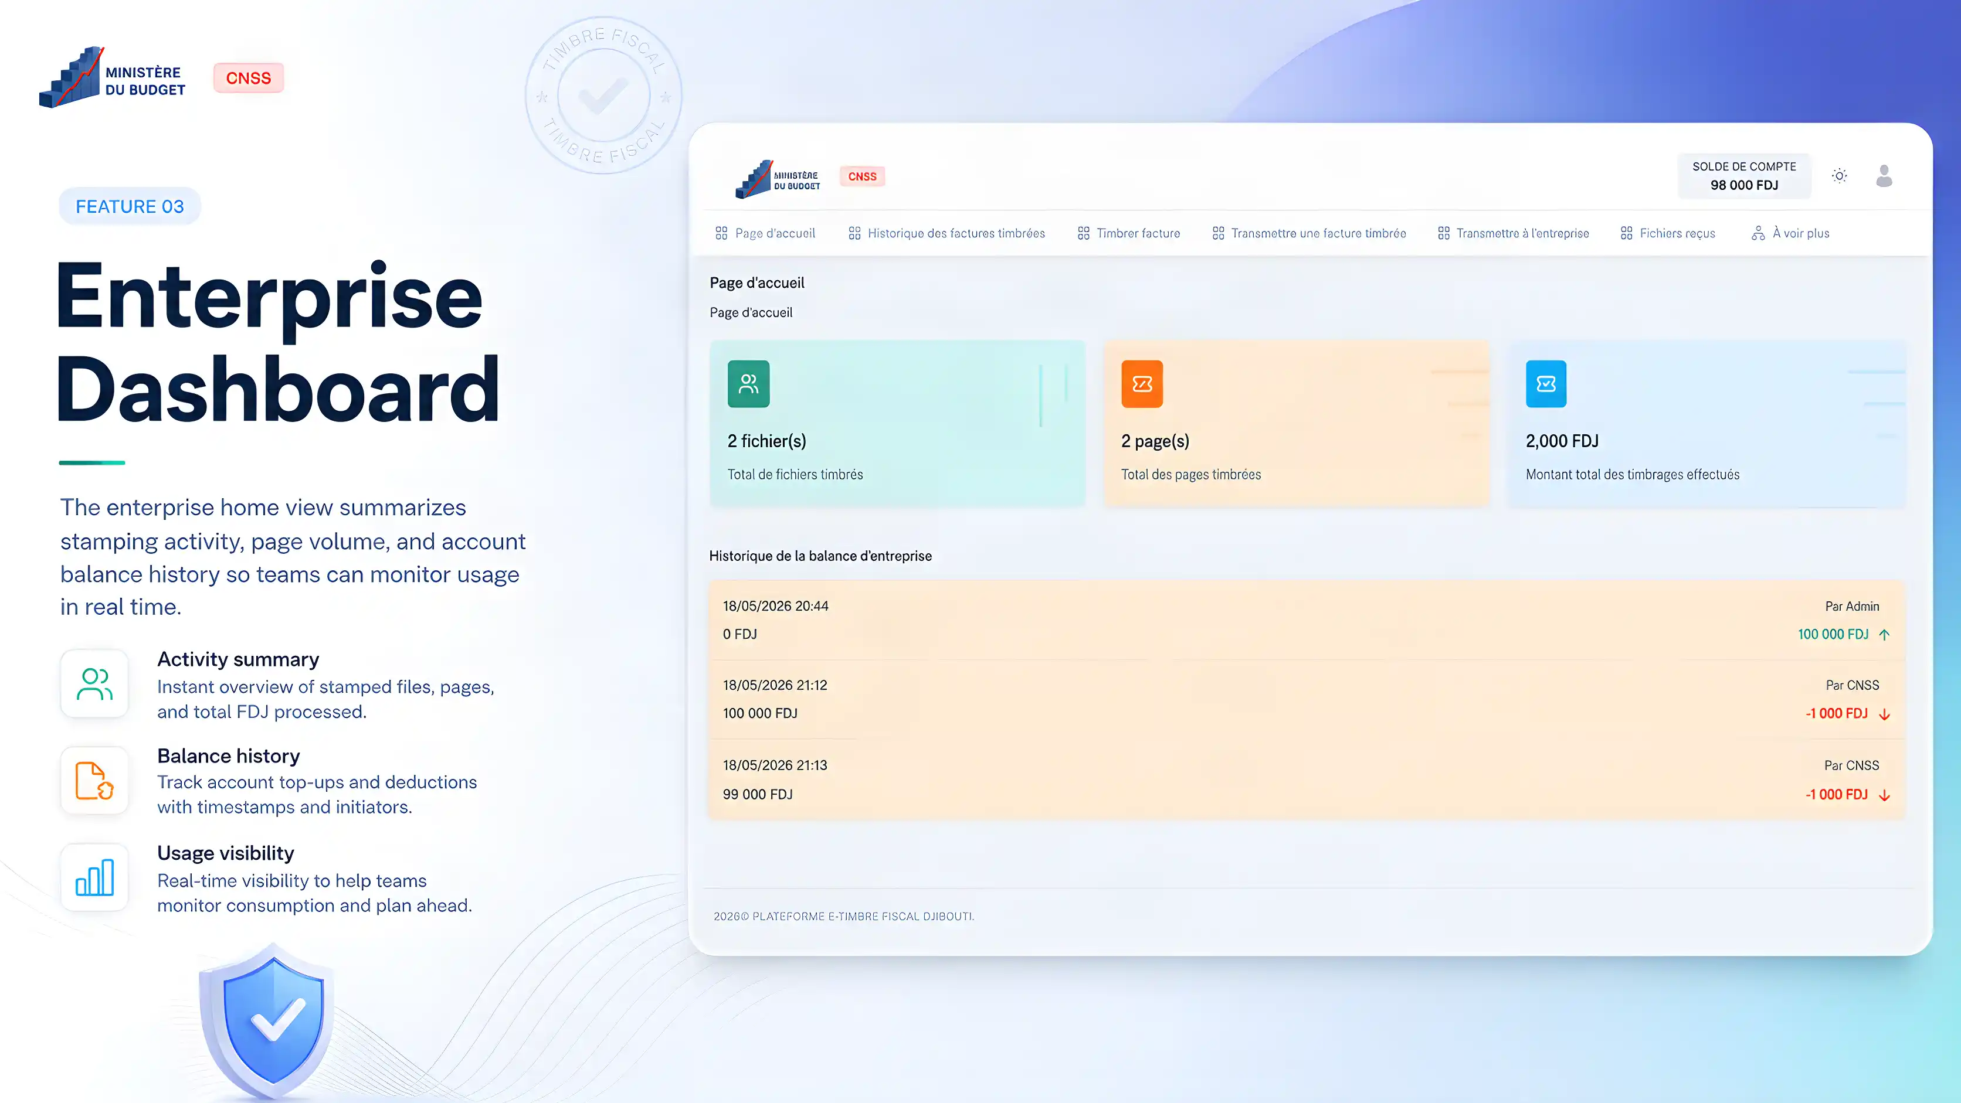
Task: Click the Par Admin label
Action: [x=1852, y=606]
